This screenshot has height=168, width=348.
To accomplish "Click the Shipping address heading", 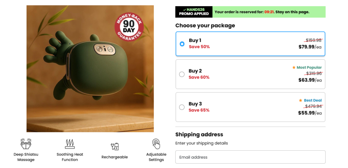I will (199, 134).
